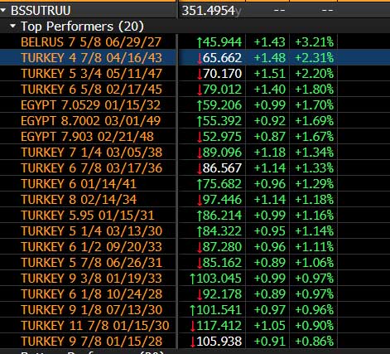This screenshot has height=354, width=390.
Task: Select TURKEY 4 7/8 04/16/43 bond
Action: coord(91,58)
